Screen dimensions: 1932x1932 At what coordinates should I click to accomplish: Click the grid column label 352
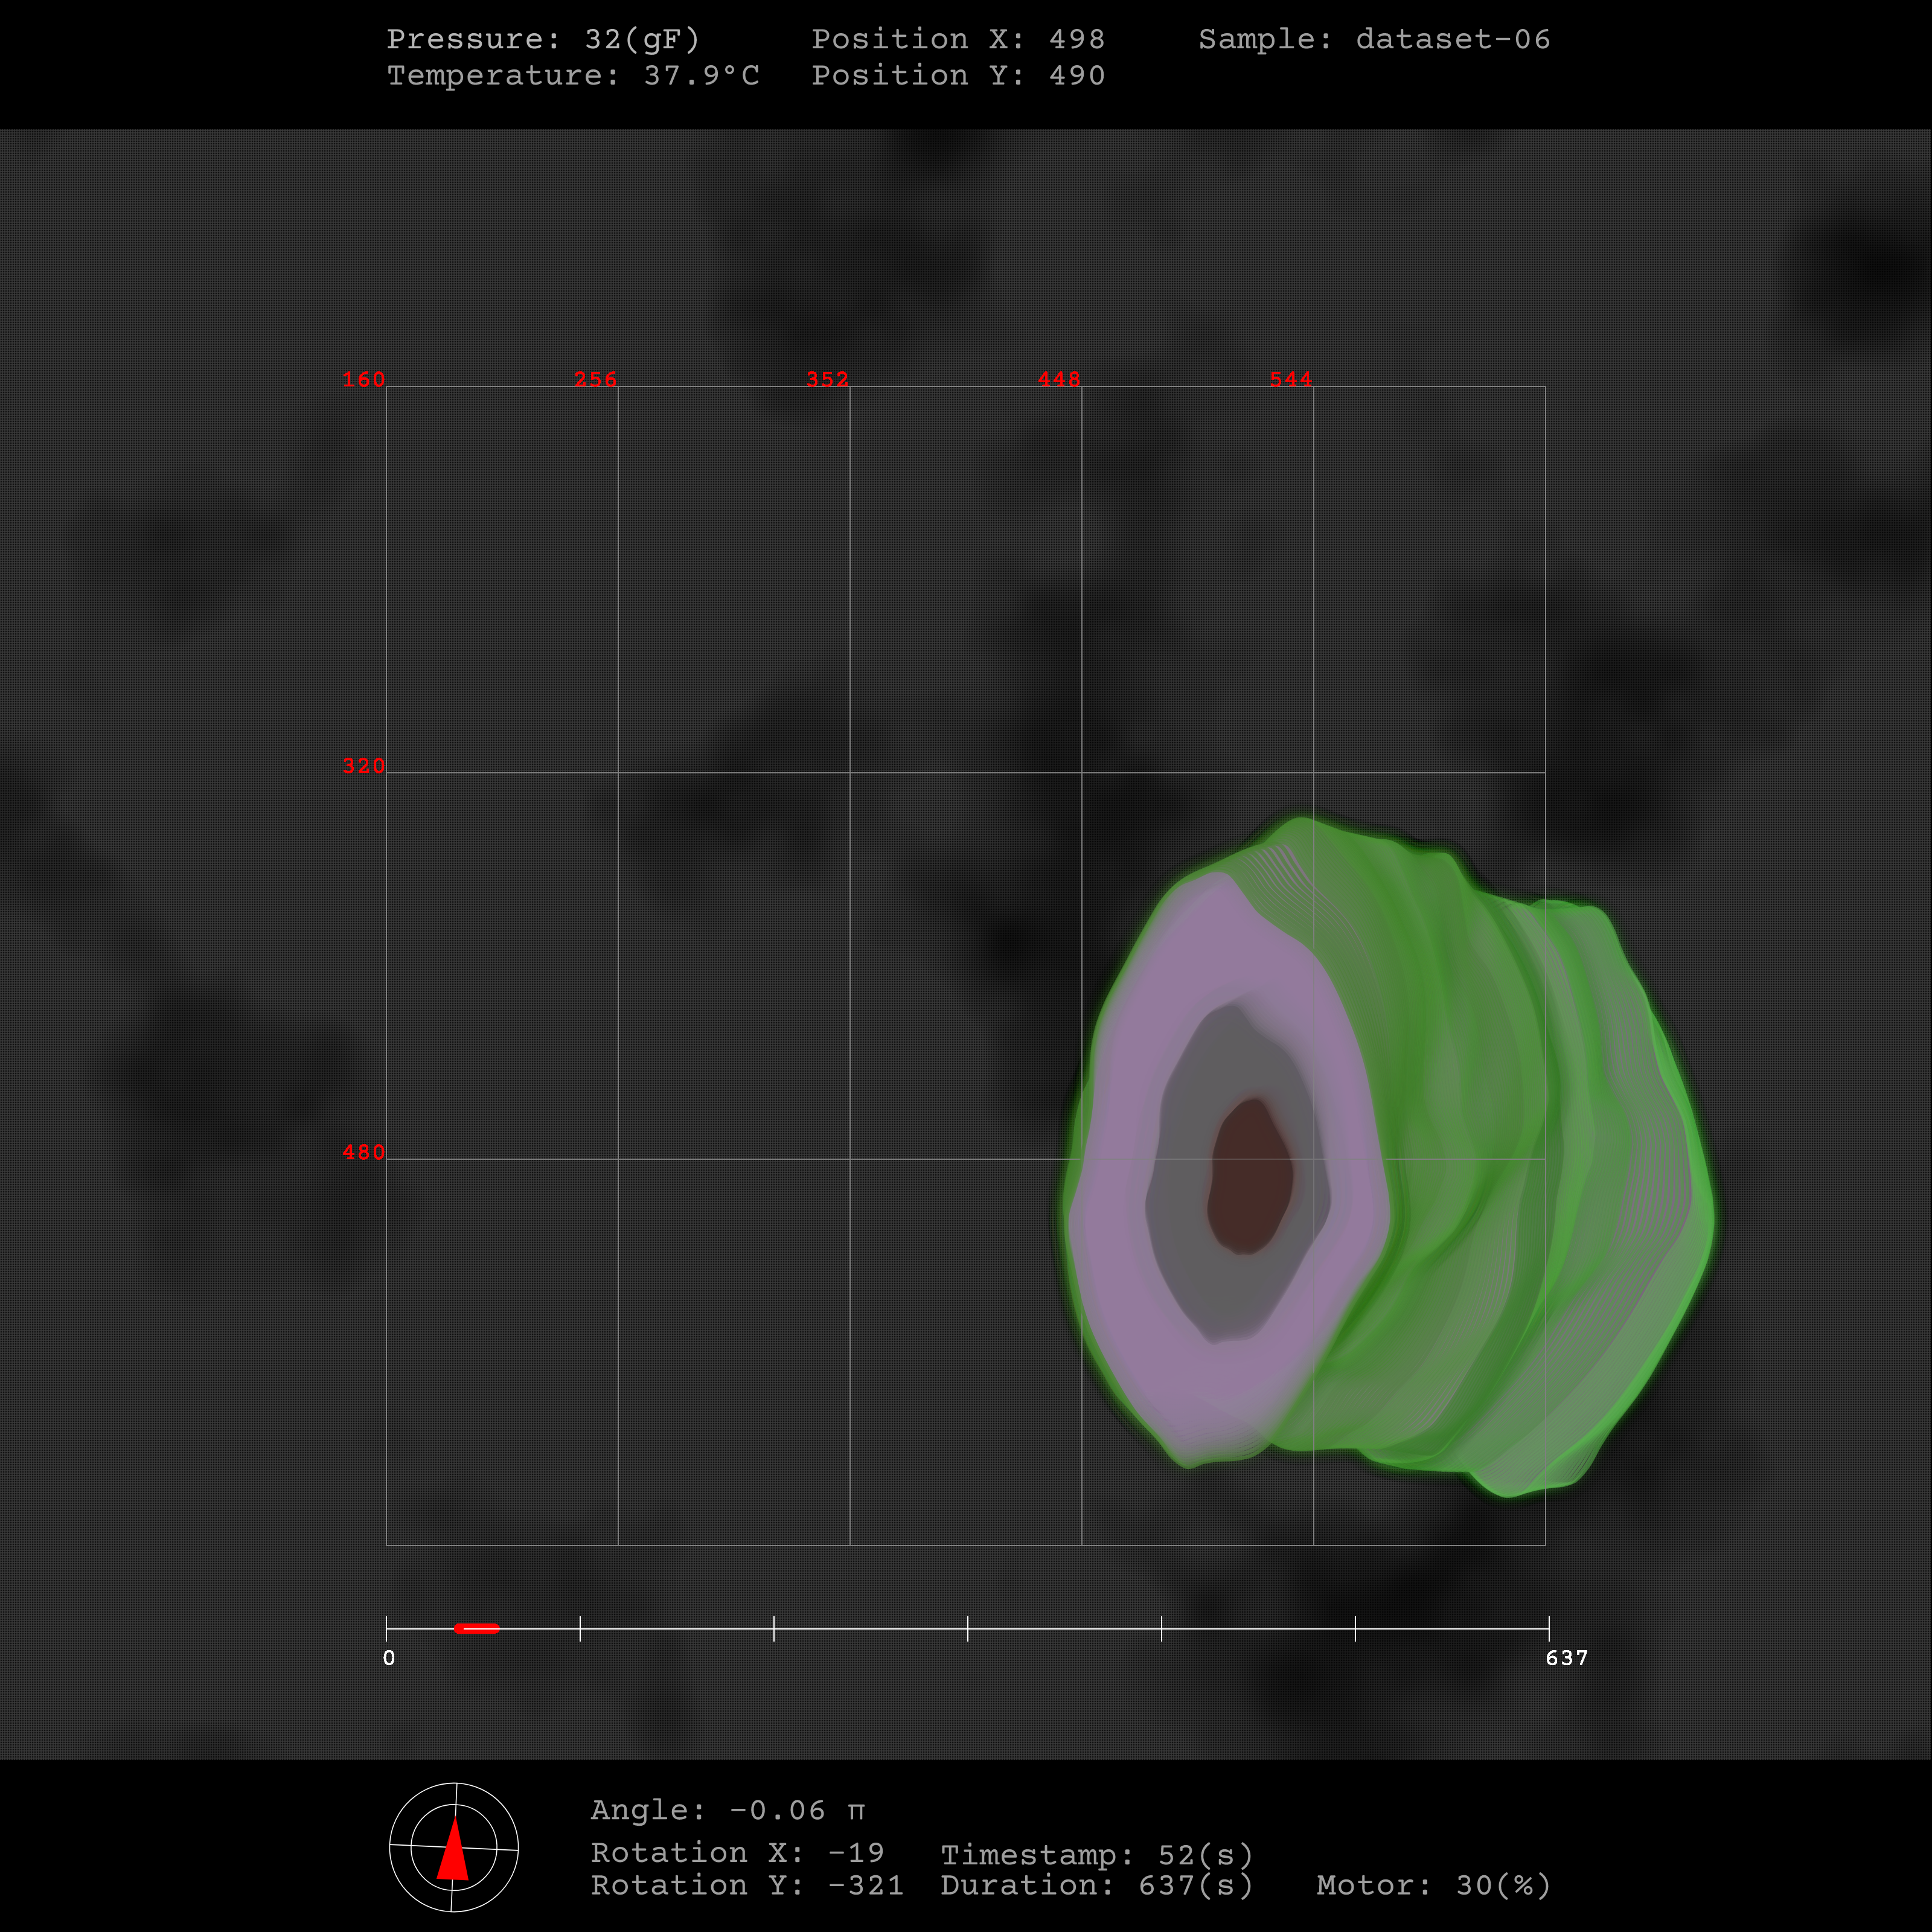point(827,380)
